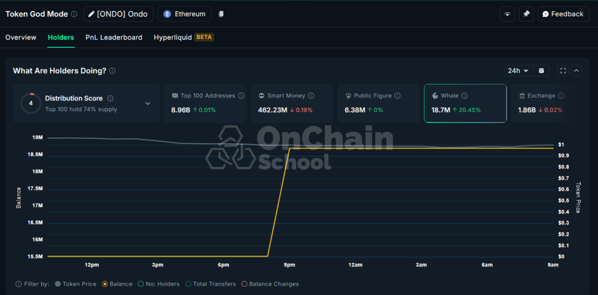This screenshot has width=598, height=295.
Task: Click the Top 100 Addresses value 8.96B
Action: (180, 110)
